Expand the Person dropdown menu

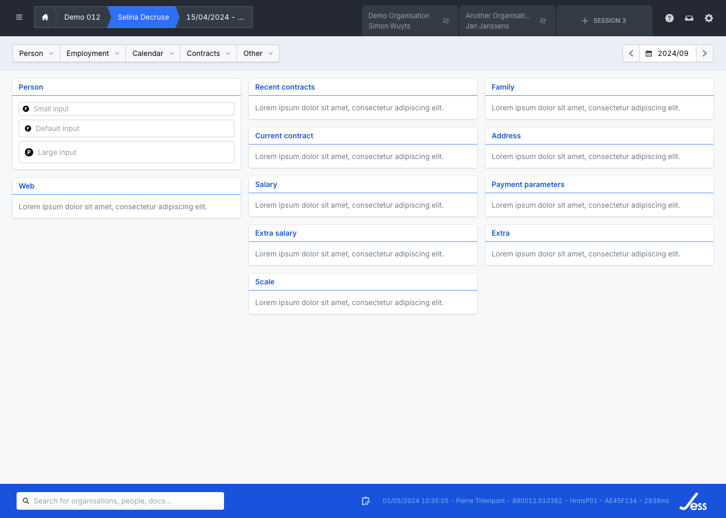[36, 53]
